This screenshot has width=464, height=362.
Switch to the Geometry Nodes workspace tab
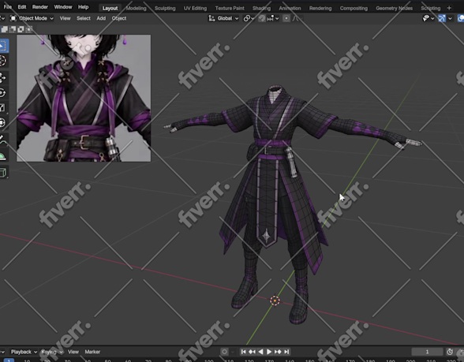tap(395, 8)
